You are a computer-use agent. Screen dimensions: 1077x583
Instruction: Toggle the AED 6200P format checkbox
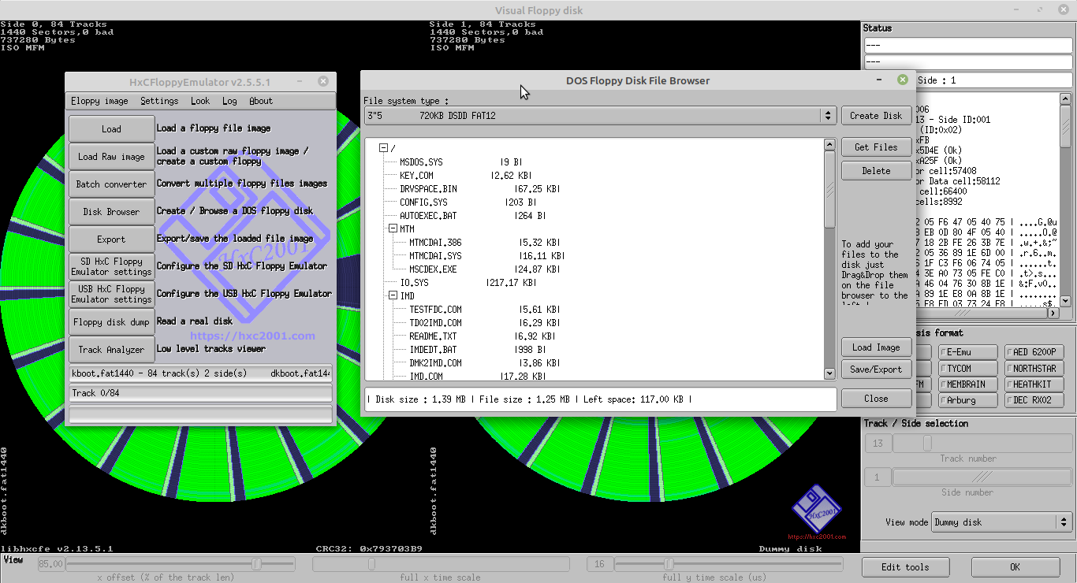[x=1034, y=352]
